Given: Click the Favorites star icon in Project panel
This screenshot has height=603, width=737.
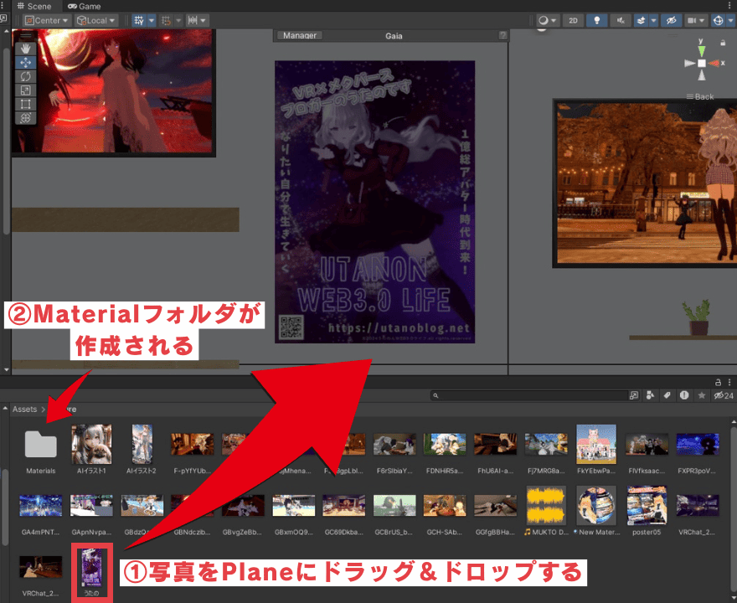Looking at the screenshot, I should (x=702, y=394).
